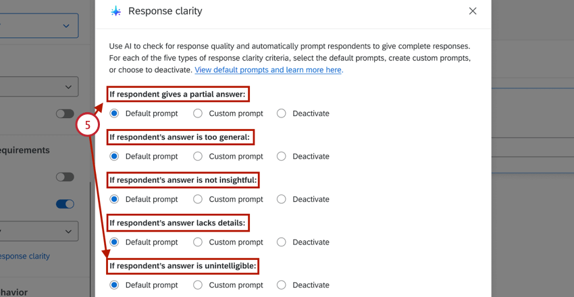The width and height of the screenshot is (574, 297).
Task: Deactivate the too general answer check
Action: [282, 156]
